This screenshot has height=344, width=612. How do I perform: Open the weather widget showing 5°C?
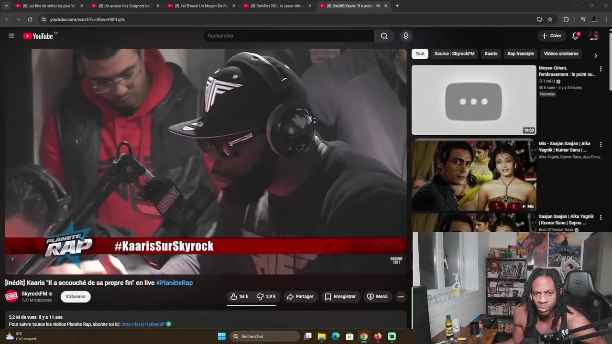[x=21, y=336]
